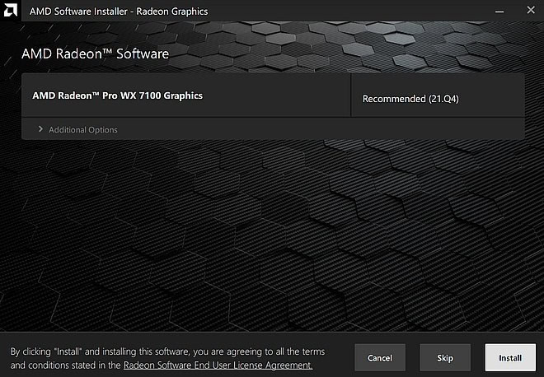Expand the Additional Options chevron arrow
The width and height of the screenshot is (544, 377).
[x=40, y=130]
